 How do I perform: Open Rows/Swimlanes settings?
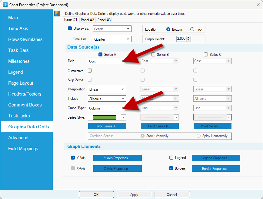pos(25,39)
